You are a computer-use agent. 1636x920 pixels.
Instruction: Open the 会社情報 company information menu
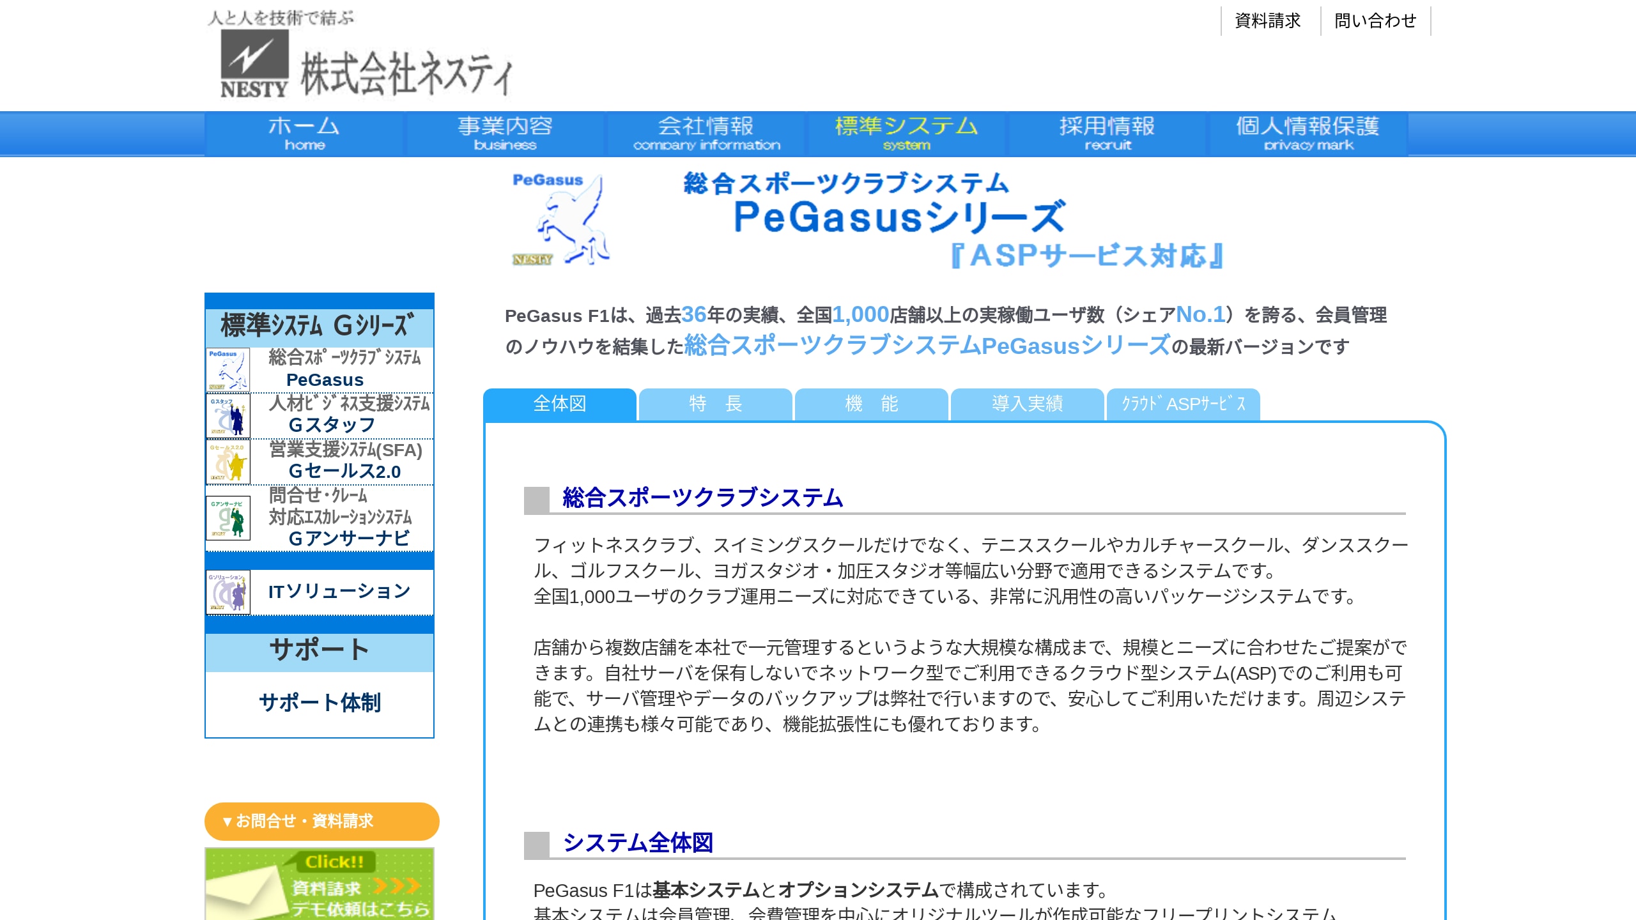point(706,134)
